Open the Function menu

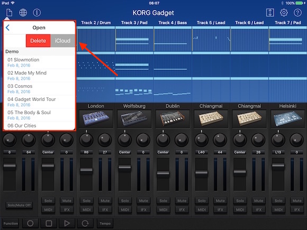pos(11,223)
